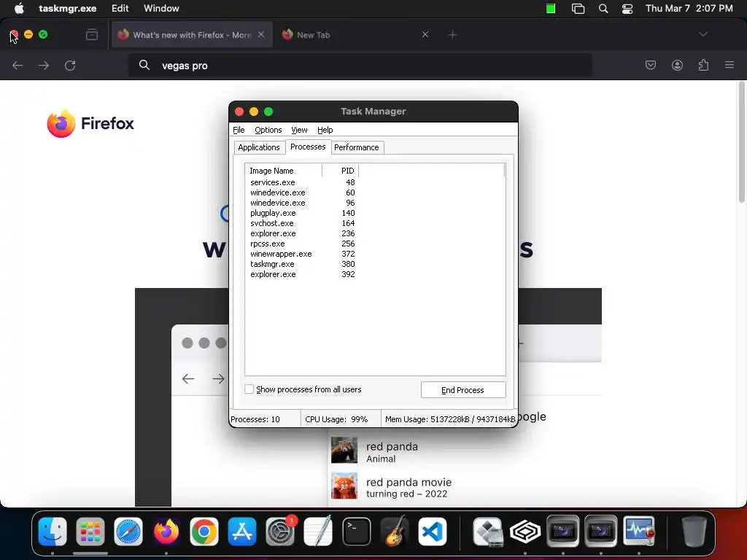Open Firefox hamburger application menu
This screenshot has width=747, height=560.
point(729,65)
